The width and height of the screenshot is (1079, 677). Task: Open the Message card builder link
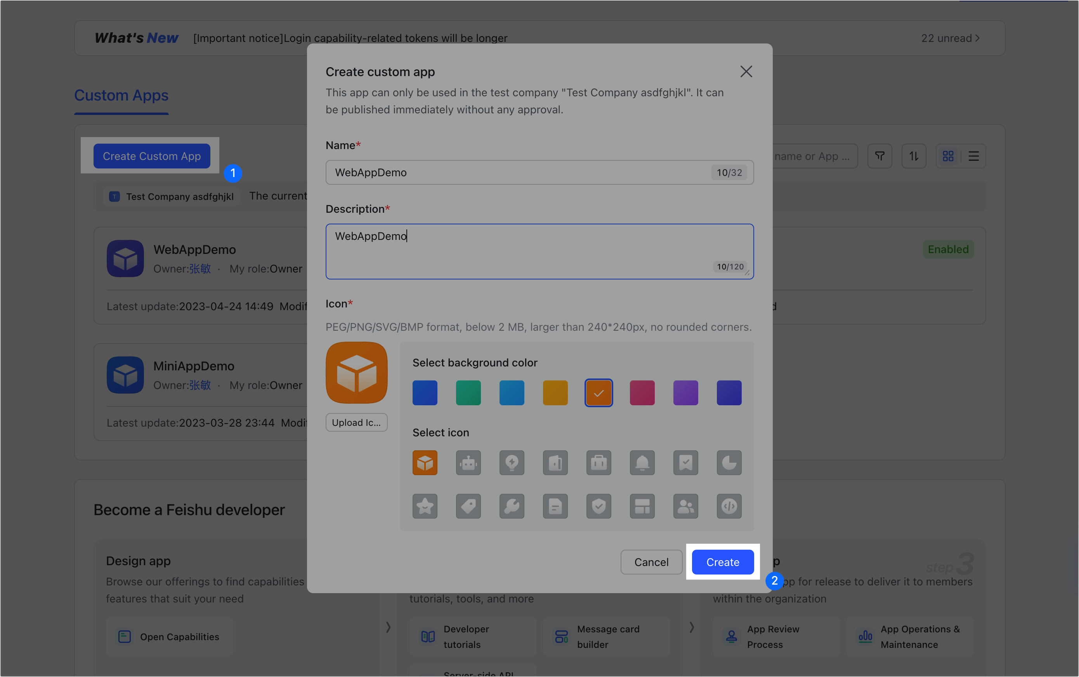click(x=606, y=637)
